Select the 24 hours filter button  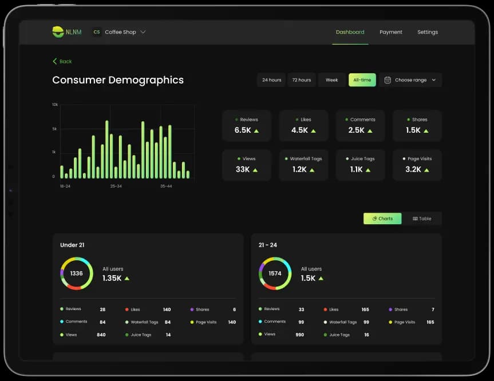(271, 80)
